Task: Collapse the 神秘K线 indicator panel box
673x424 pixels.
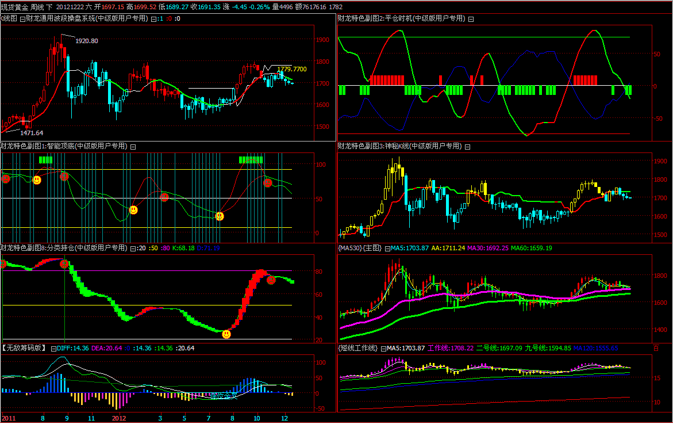Action: (x=469, y=146)
